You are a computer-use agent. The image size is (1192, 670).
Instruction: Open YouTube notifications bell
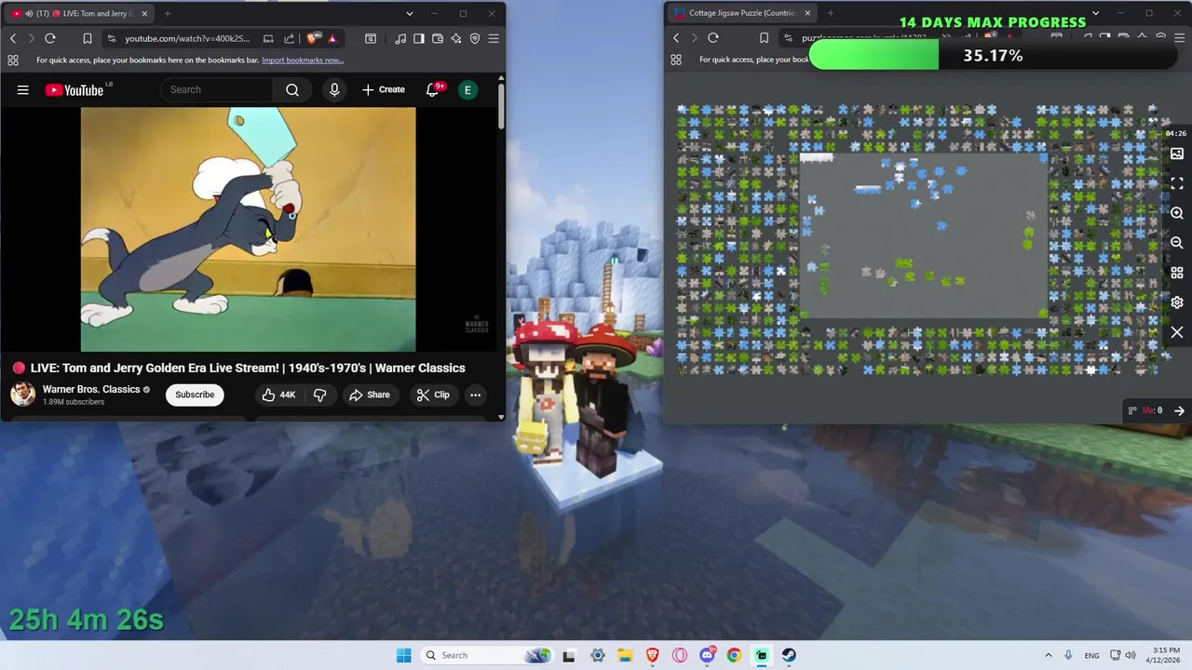pyautogui.click(x=432, y=89)
